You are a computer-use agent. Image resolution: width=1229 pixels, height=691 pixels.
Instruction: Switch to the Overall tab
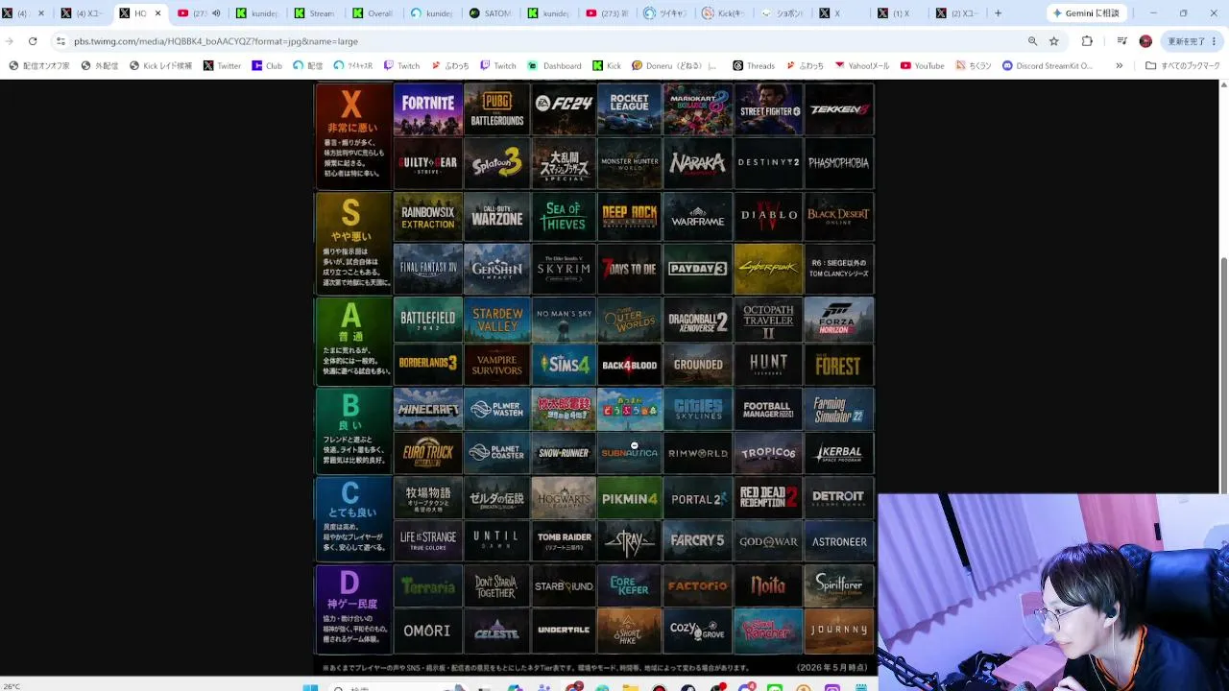[374, 13]
